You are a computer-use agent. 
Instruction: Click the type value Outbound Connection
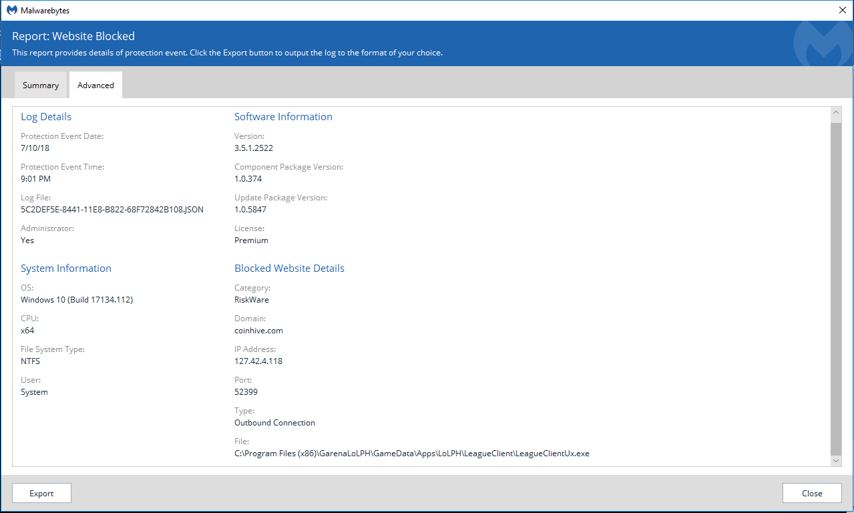[x=274, y=423]
